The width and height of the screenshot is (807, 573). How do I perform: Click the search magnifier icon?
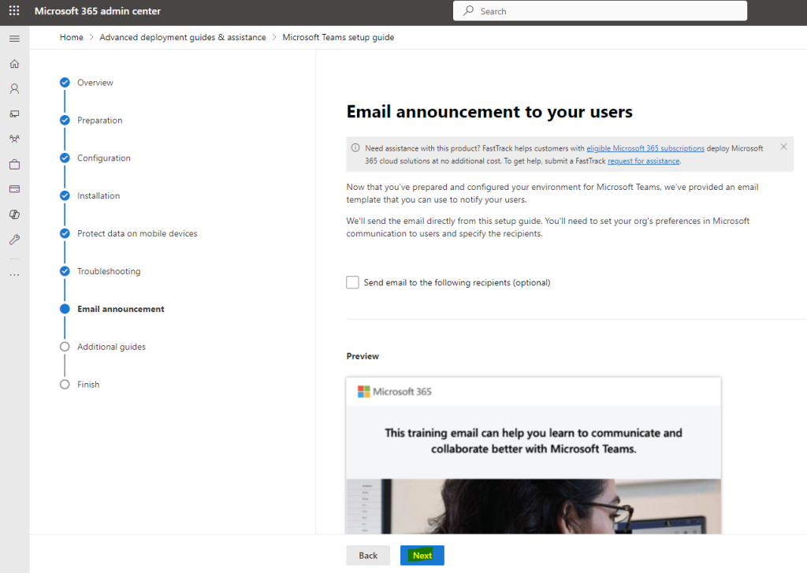[x=468, y=11]
